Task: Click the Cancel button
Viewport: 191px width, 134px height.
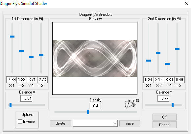Action: point(164,124)
